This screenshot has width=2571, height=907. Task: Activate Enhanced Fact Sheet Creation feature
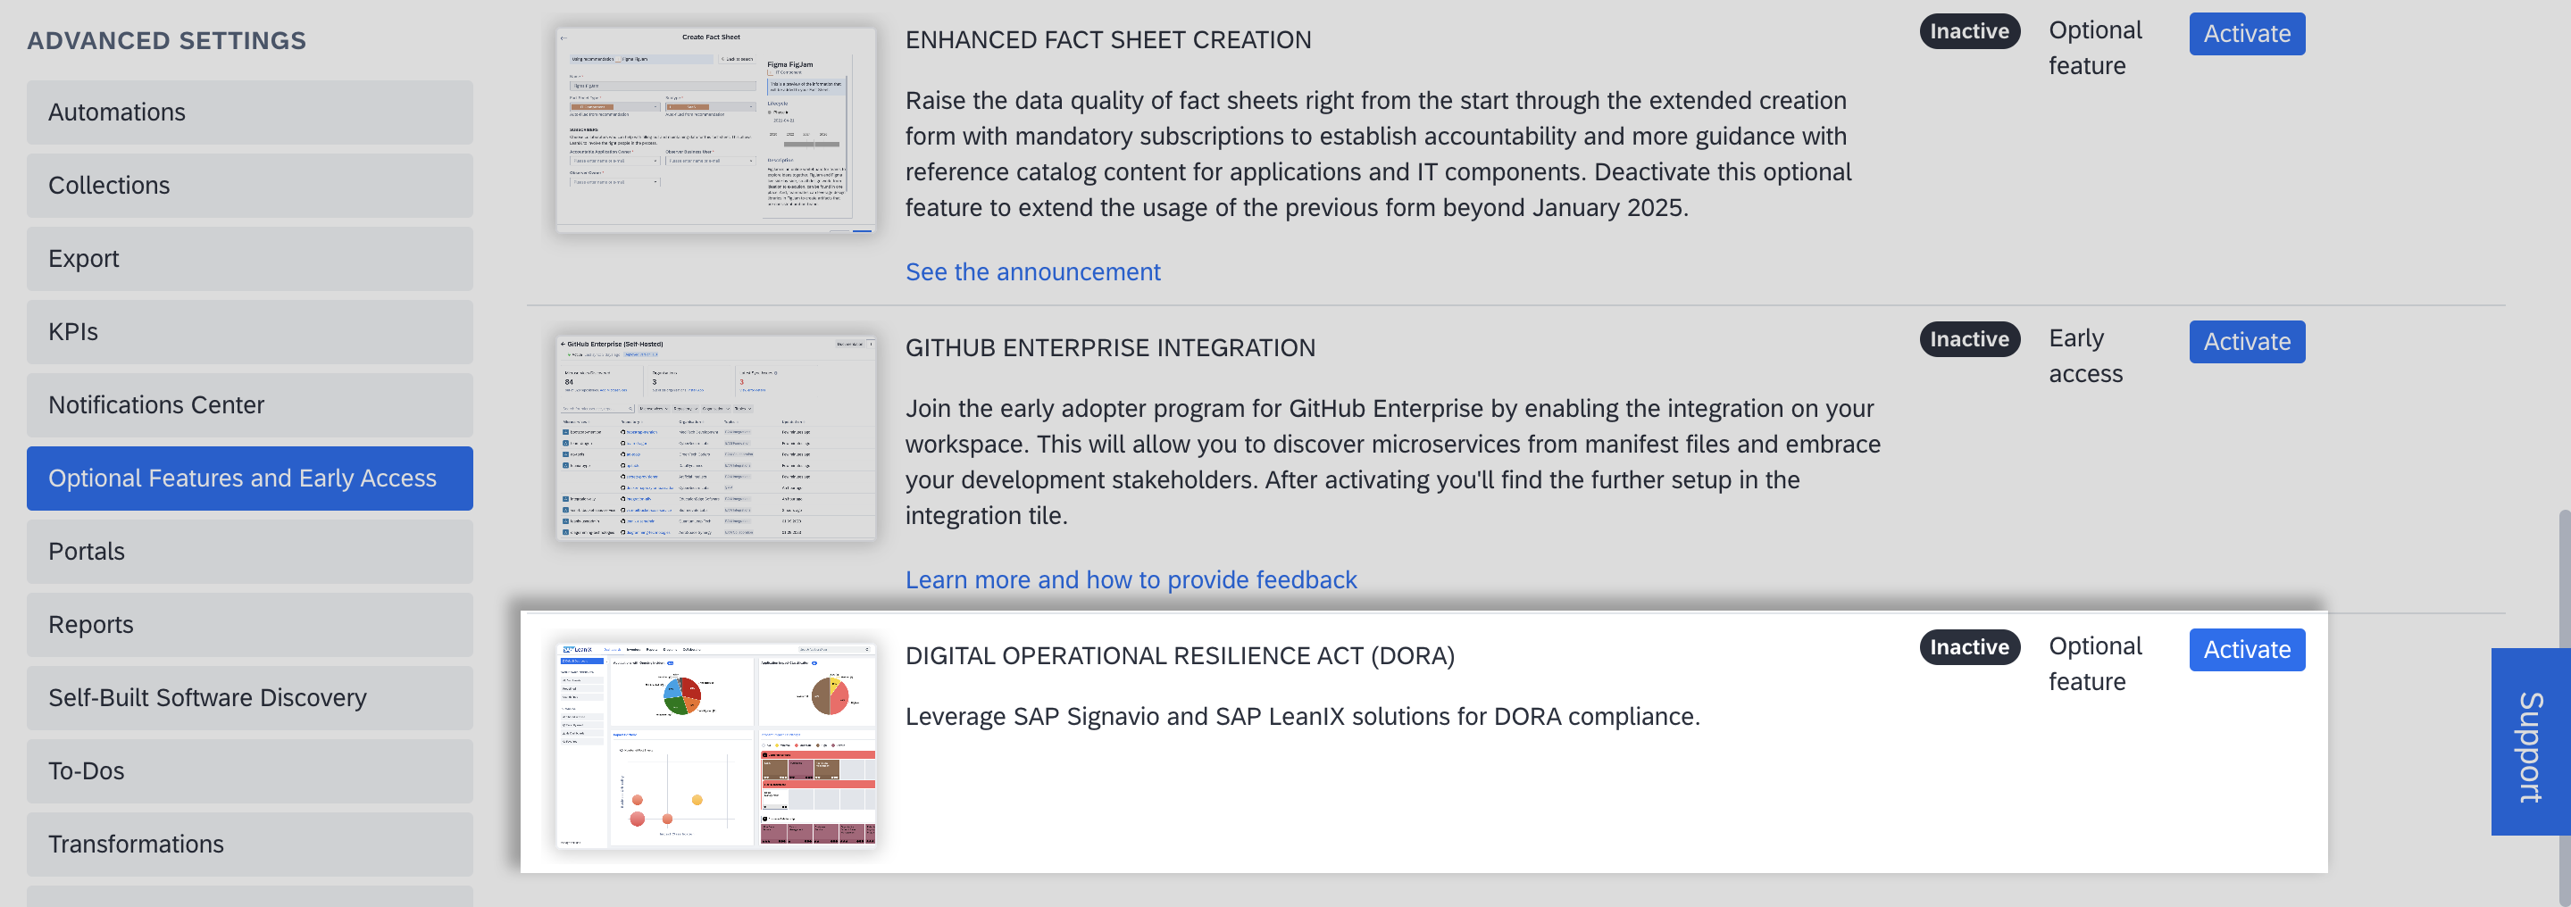[x=2246, y=34]
